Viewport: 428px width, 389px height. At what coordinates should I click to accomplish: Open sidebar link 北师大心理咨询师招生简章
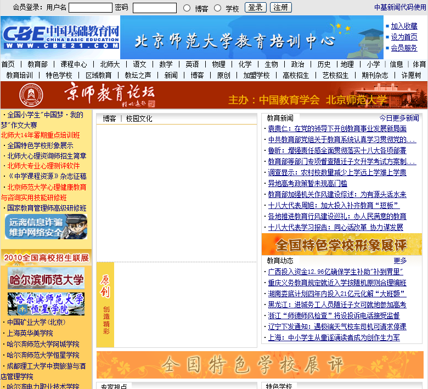tap(47, 156)
